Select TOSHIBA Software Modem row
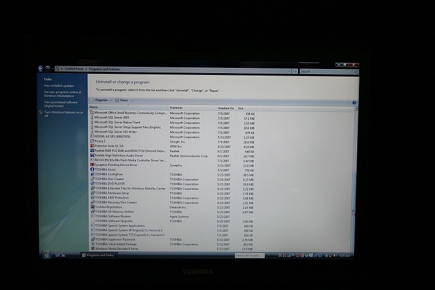 click(172, 217)
